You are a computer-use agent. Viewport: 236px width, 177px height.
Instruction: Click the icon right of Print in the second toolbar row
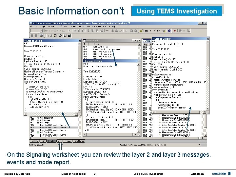pyautogui.click(x=65, y=36)
